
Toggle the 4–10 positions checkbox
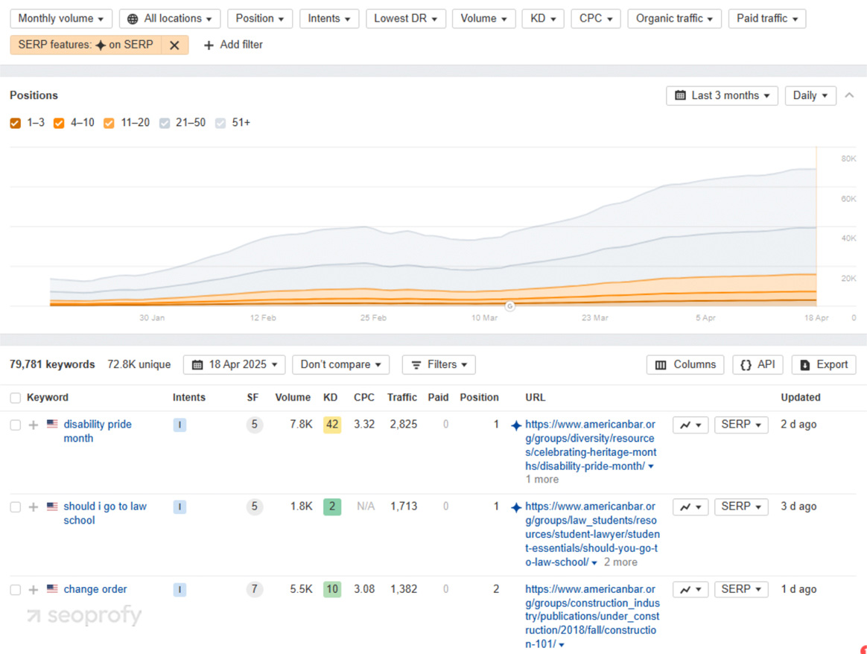click(59, 123)
